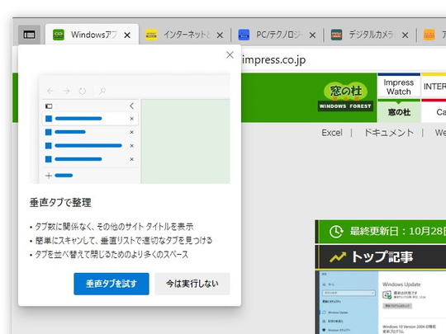Screen dimensions: 446x334
Task: Click the トップ記事 heading with trend icon
Action: click(x=372, y=256)
